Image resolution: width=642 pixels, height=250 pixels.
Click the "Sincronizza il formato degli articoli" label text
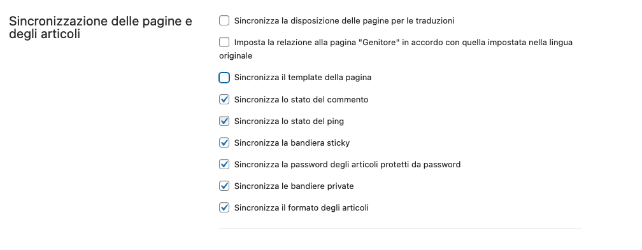click(x=301, y=208)
